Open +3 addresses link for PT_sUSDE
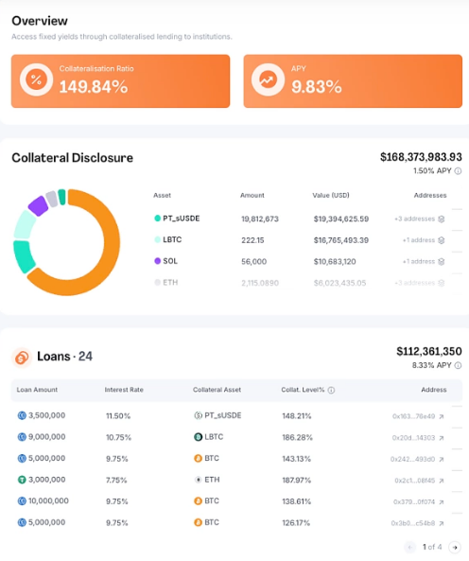This screenshot has height=561, width=469. click(x=415, y=219)
